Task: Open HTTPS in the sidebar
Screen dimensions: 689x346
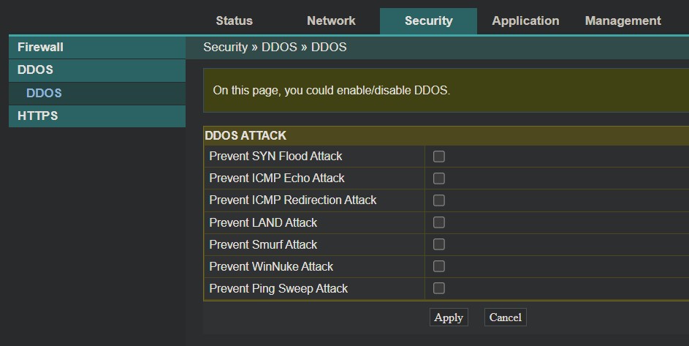Action: click(38, 116)
